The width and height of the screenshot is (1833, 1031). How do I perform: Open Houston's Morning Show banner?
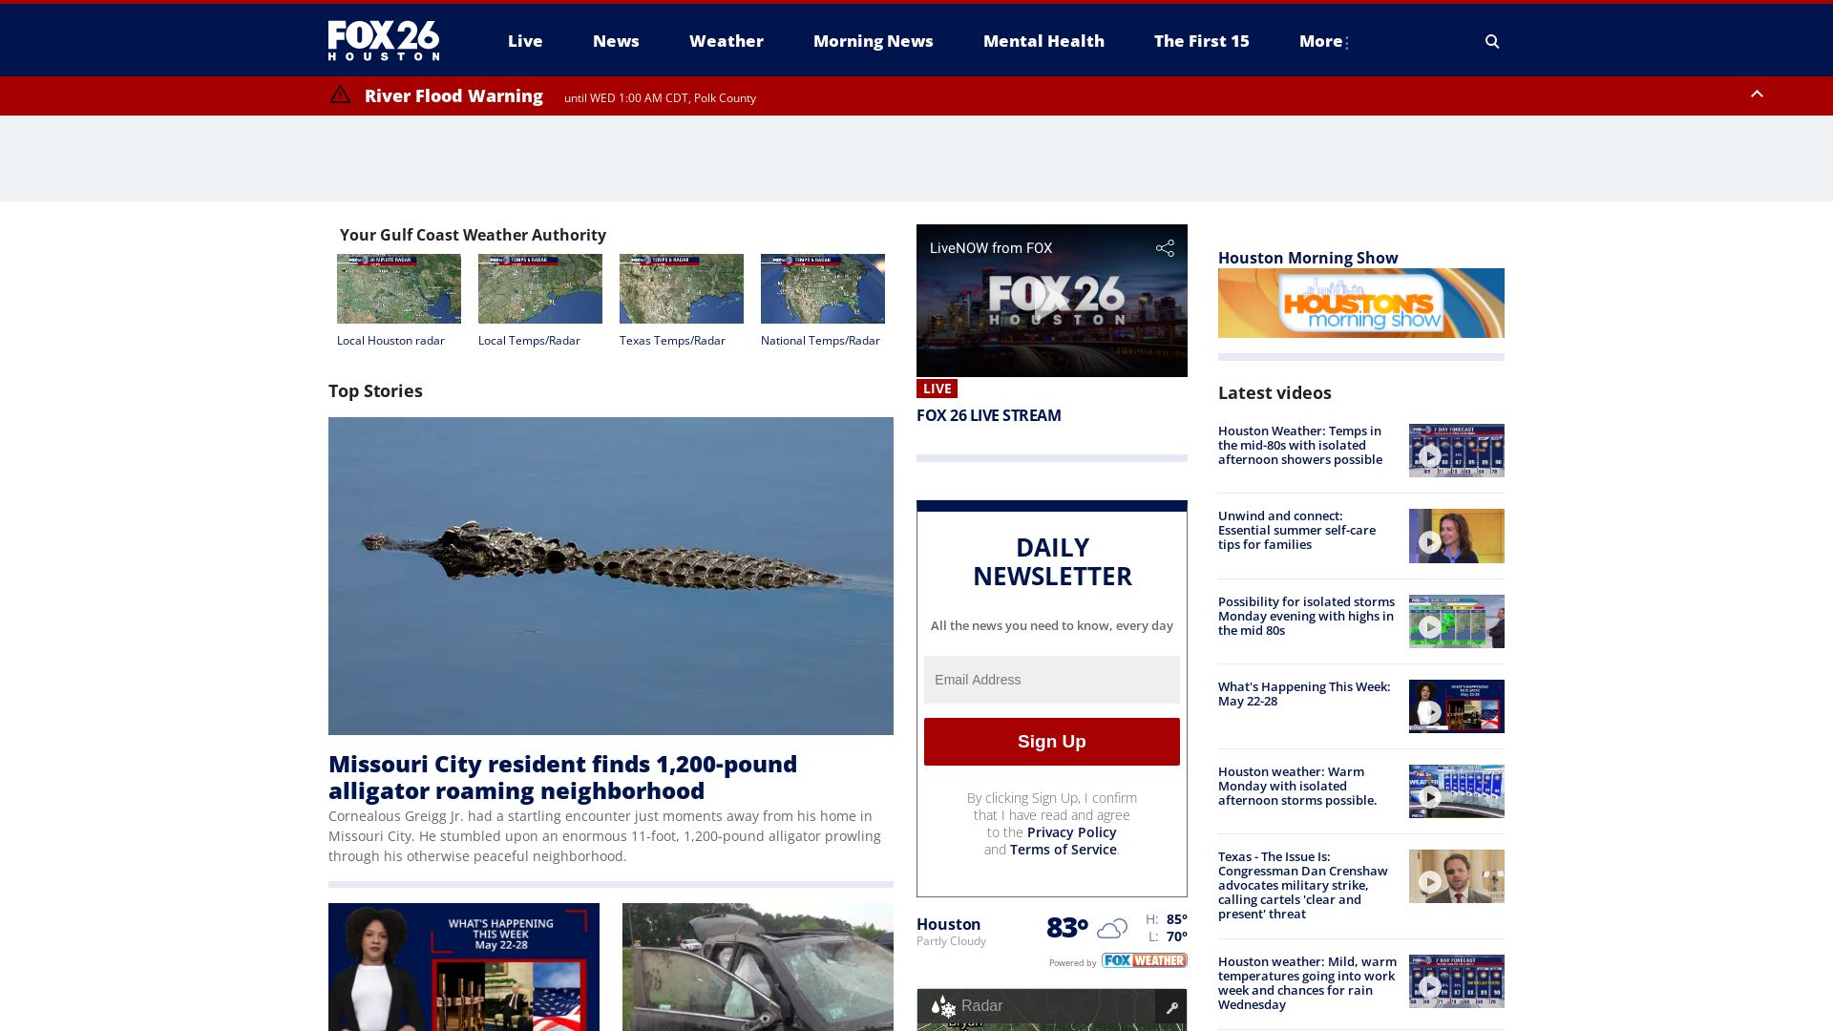[x=1361, y=303]
